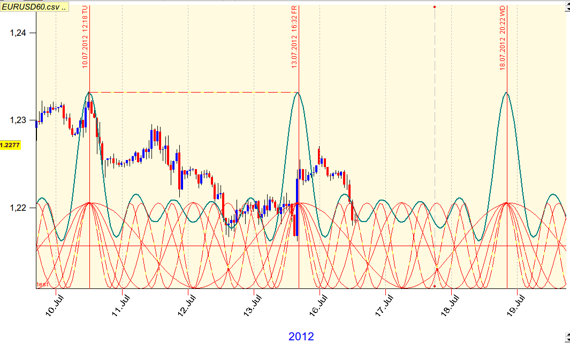Click the teal curve peak at 13.07.2012 line

(298, 93)
